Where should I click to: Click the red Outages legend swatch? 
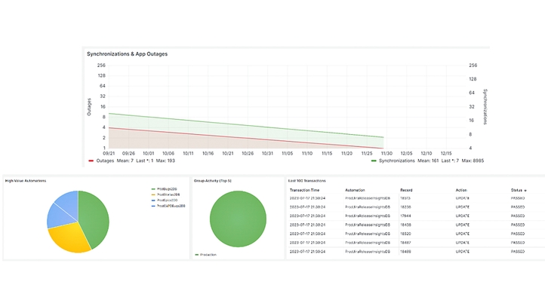(x=91, y=161)
